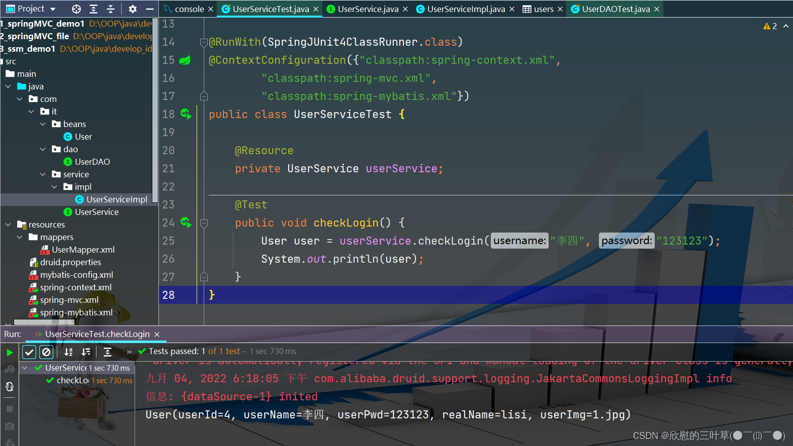The width and height of the screenshot is (793, 446).
Task: Fold the annotation block at line 14
Action: click(x=204, y=42)
